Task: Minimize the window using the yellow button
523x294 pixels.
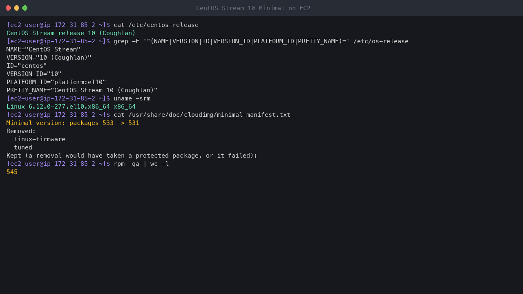Action: (x=16, y=8)
